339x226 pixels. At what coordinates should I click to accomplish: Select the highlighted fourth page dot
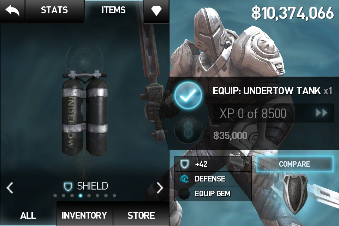pyautogui.click(x=81, y=196)
